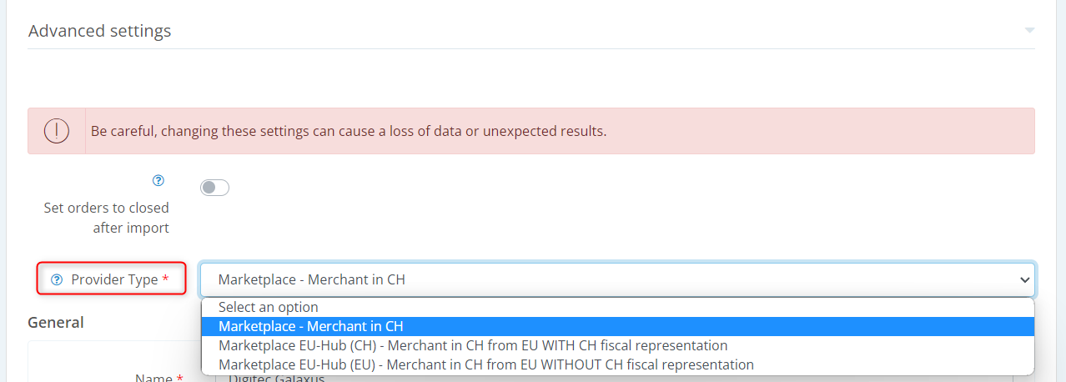1066x382 pixels.
Task: Click the 'Be careful' warning message text
Action: 348,131
